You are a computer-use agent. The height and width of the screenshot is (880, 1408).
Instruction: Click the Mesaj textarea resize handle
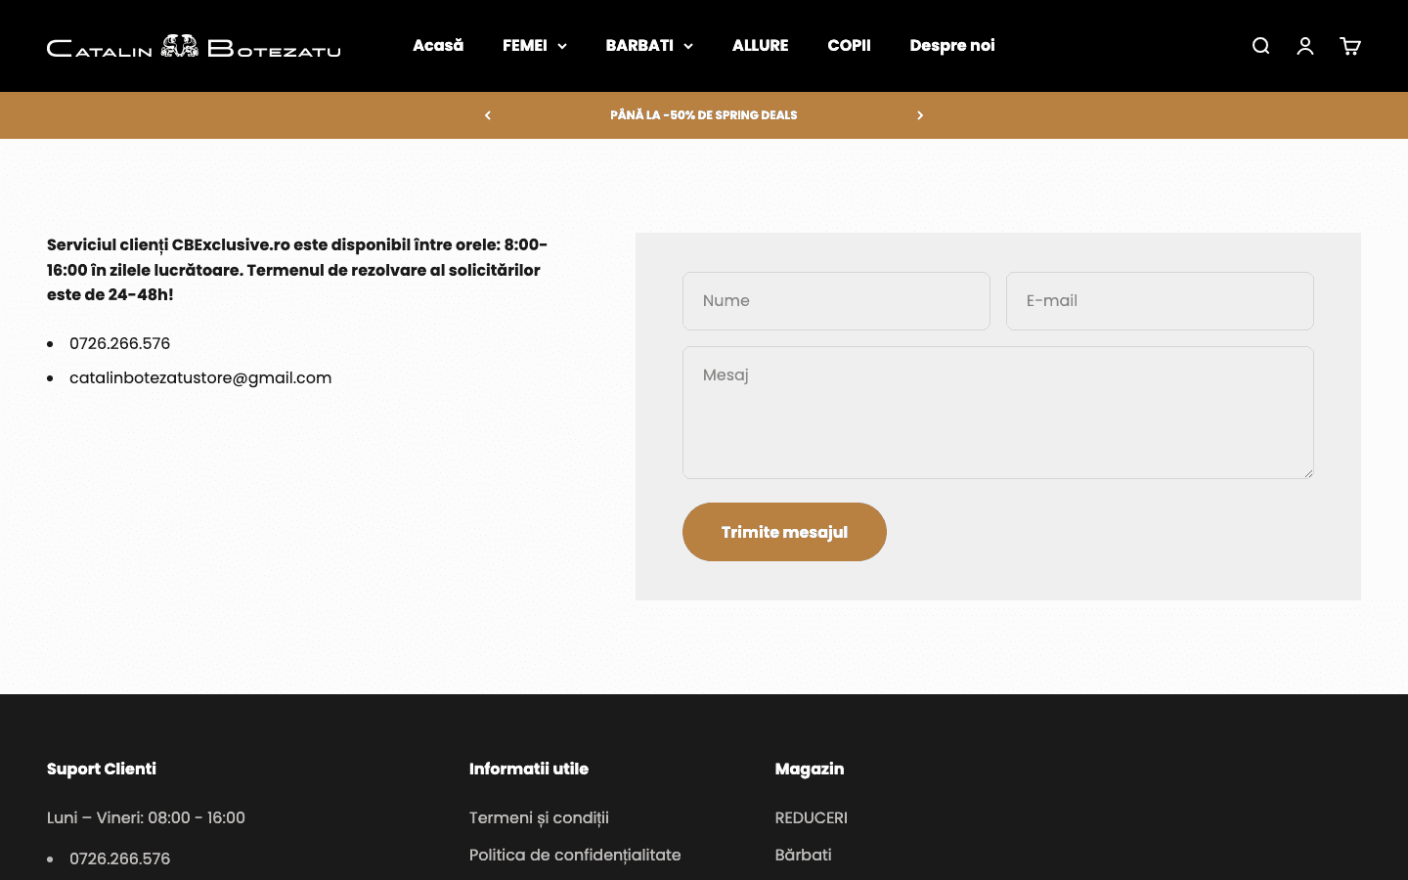click(x=1307, y=472)
